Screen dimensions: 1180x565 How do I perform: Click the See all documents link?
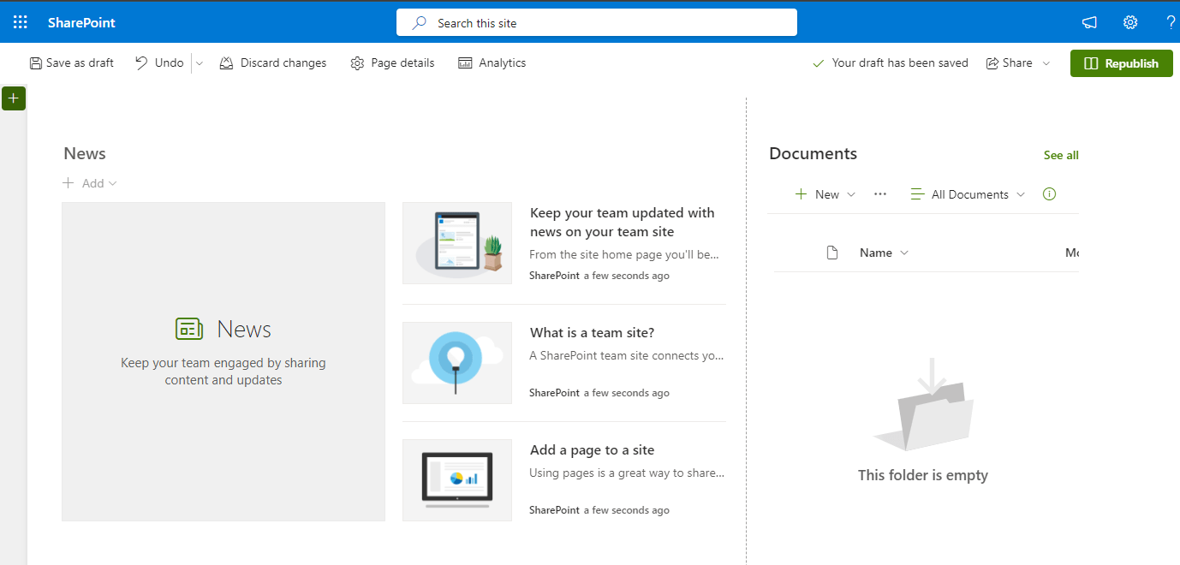(1060, 155)
